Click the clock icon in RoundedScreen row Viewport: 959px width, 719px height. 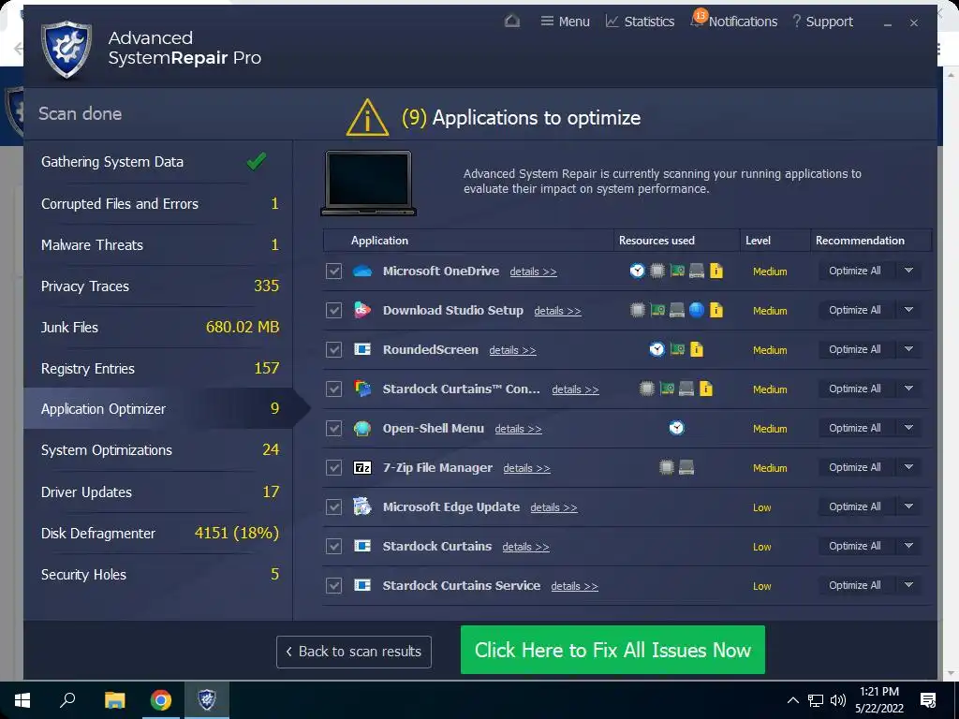pos(657,349)
